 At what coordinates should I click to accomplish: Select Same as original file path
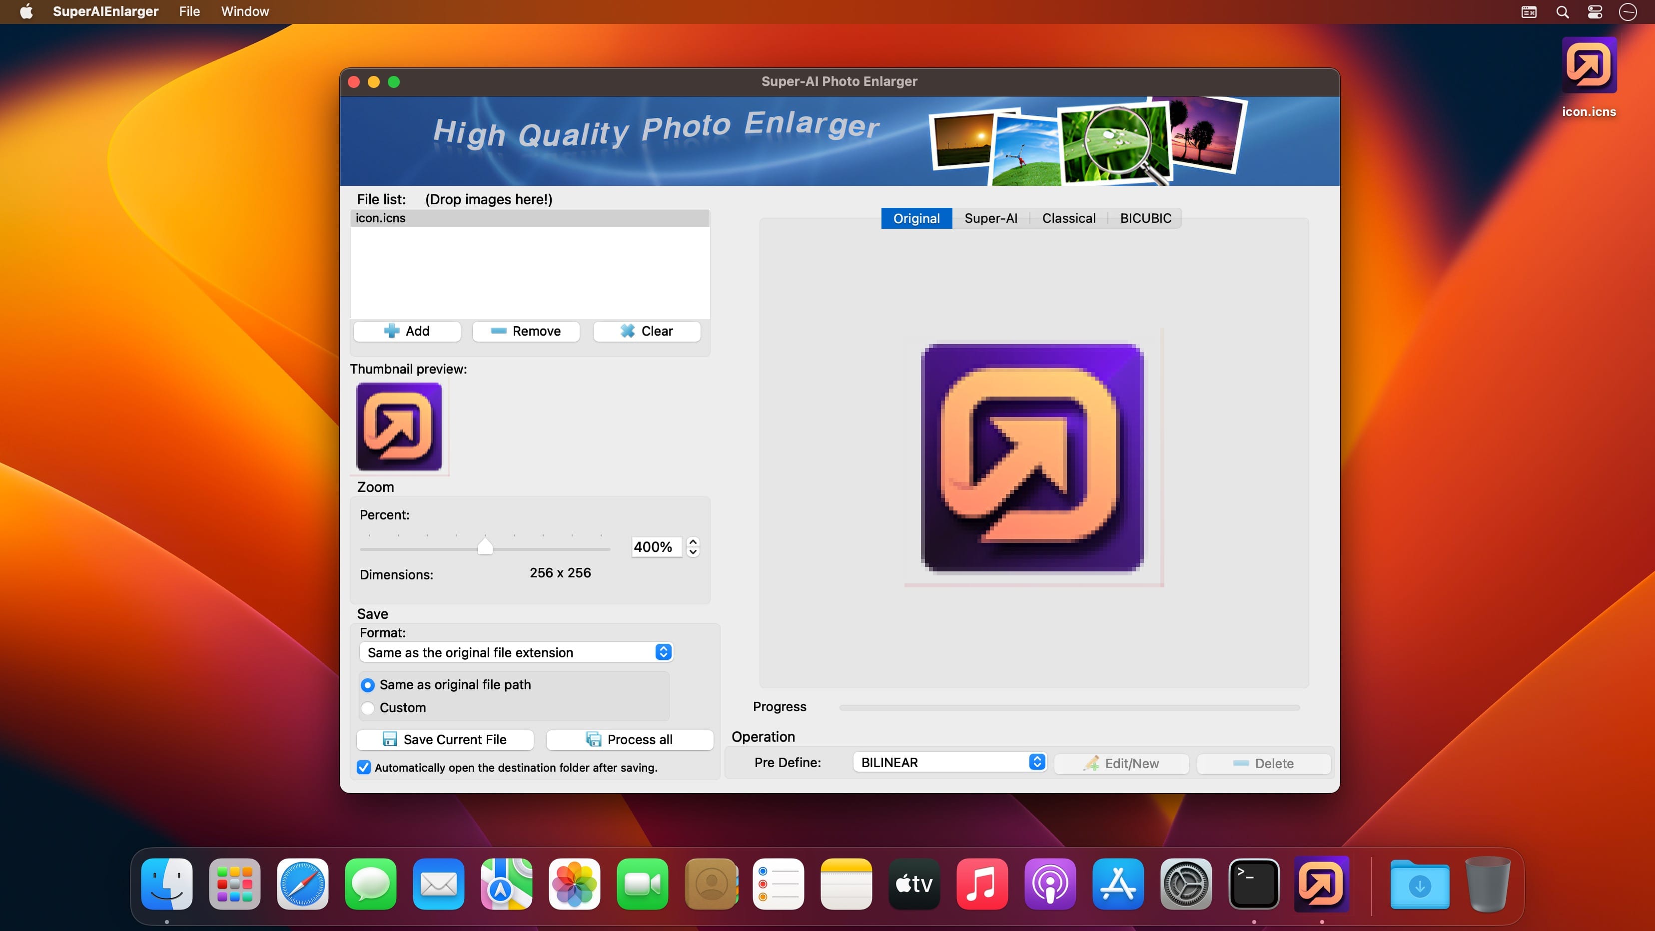[x=447, y=684]
